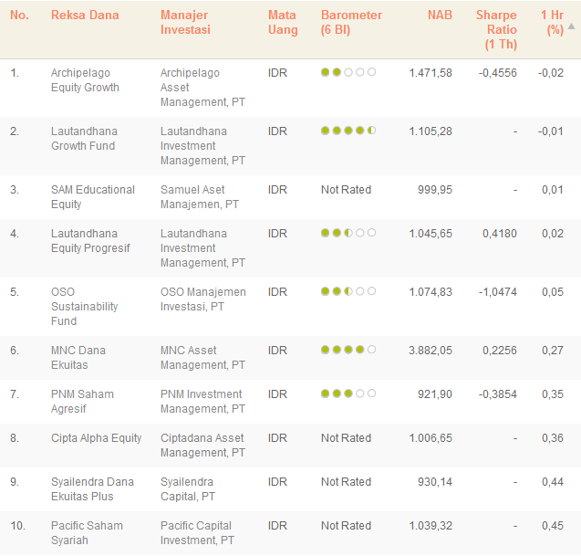Click the Barometer (6 Bl) column header
Image resolution: width=581 pixels, height=556 pixels.
[x=351, y=22]
